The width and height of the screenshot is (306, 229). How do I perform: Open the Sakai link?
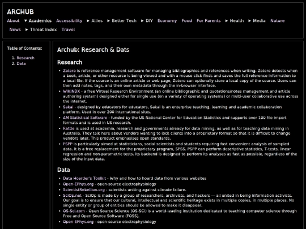pos(68,107)
